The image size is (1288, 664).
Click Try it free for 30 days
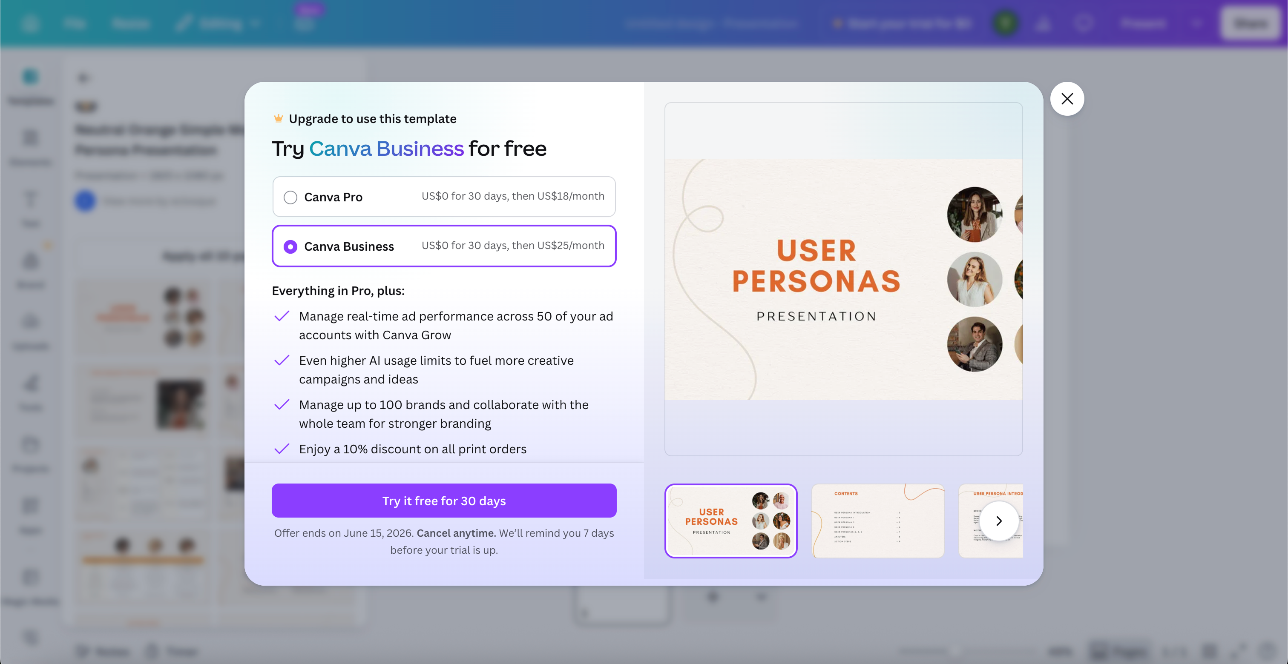[x=444, y=501]
